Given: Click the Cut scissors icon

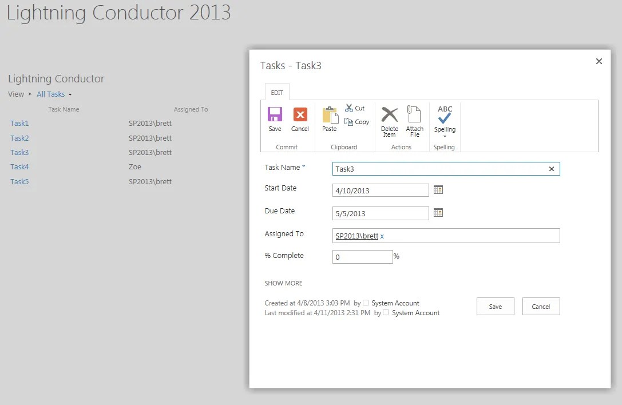Looking at the screenshot, I should (x=349, y=108).
